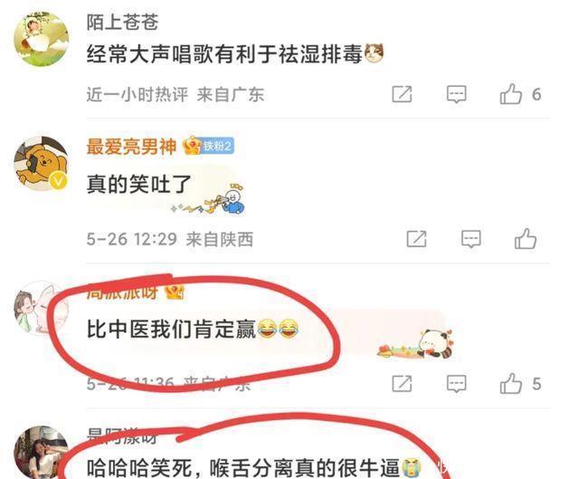The image size is (579, 479).
Task: Open 最爱亮男神's bear avatar
Action: (42, 163)
